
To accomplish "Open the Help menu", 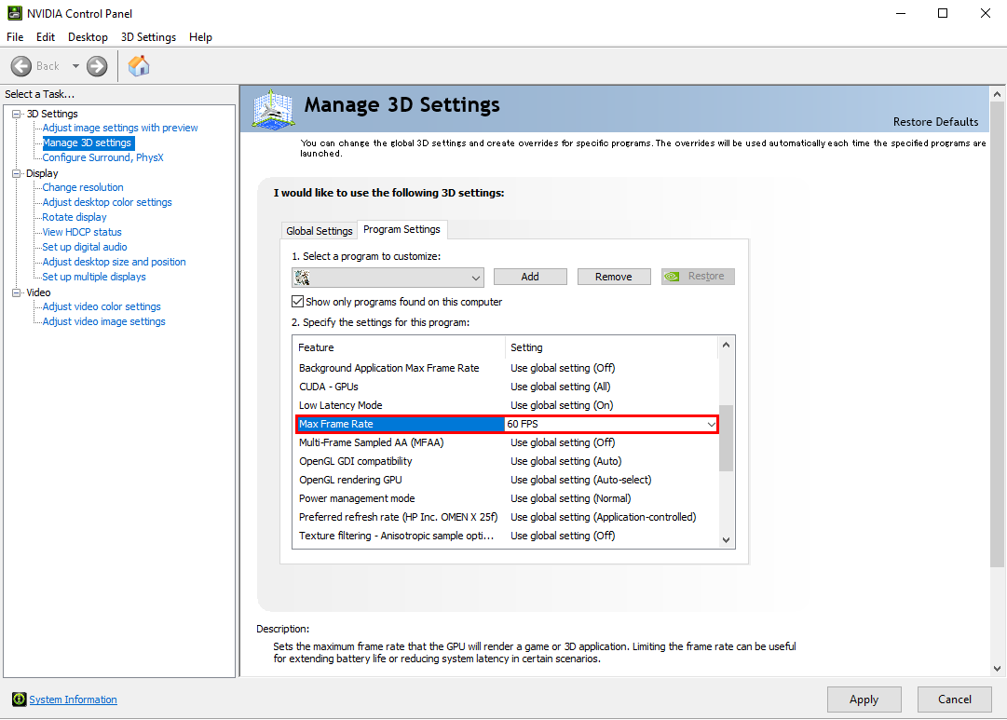I will [200, 37].
